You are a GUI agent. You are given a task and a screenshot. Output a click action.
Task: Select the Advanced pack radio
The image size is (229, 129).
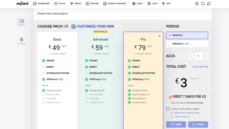tap(117, 36)
